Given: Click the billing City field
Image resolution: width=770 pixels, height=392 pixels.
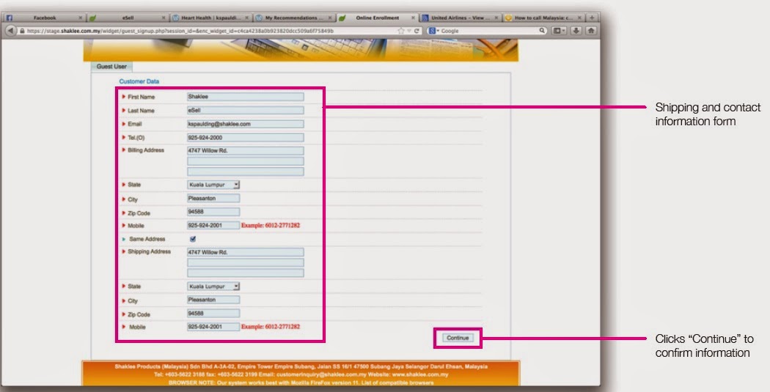Looking at the screenshot, I should pos(213,199).
